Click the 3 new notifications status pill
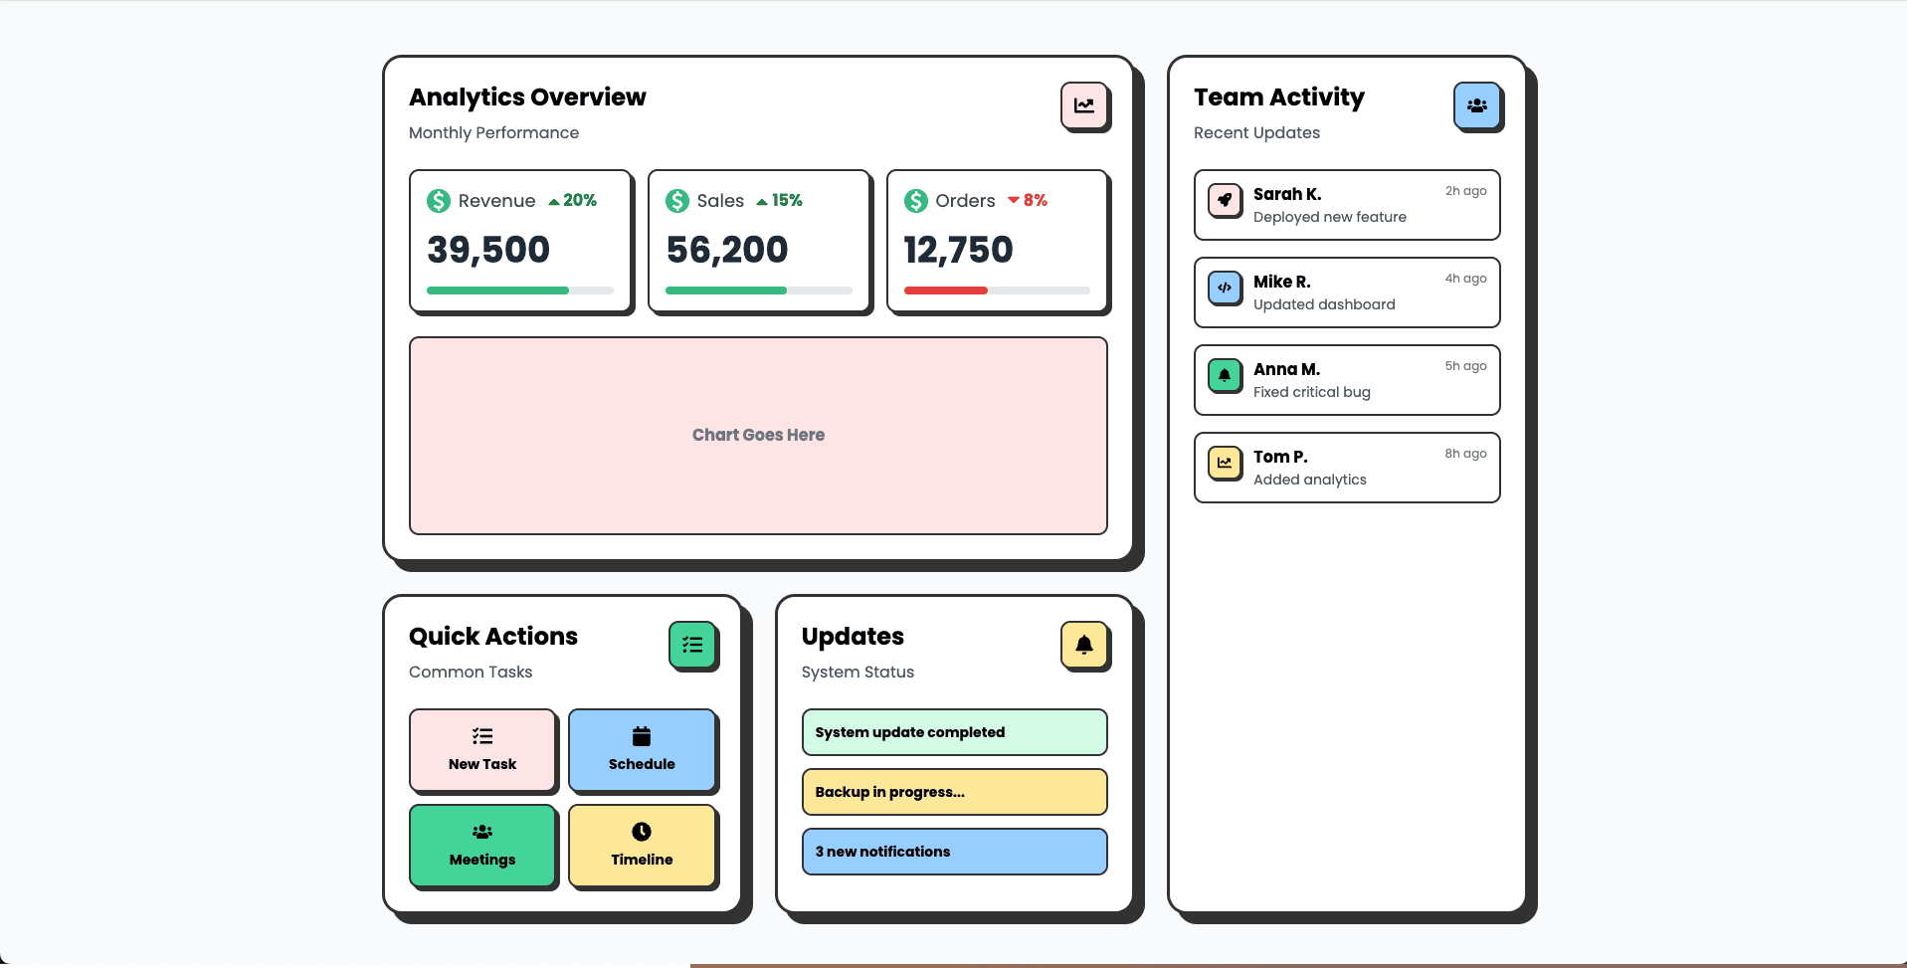 click(x=953, y=852)
